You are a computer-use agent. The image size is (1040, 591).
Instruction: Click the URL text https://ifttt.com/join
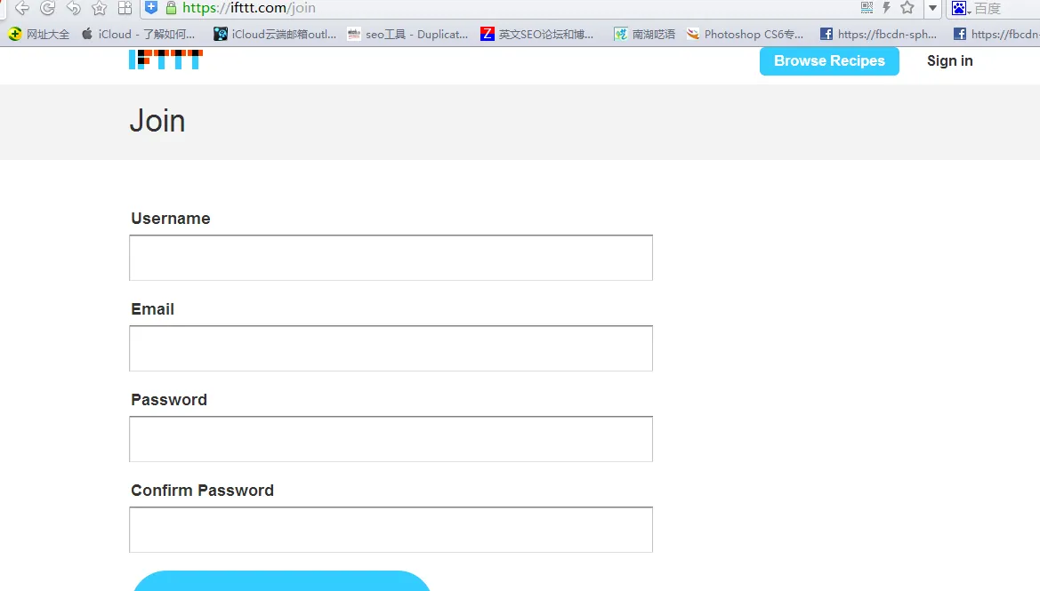tap(249, 8)
